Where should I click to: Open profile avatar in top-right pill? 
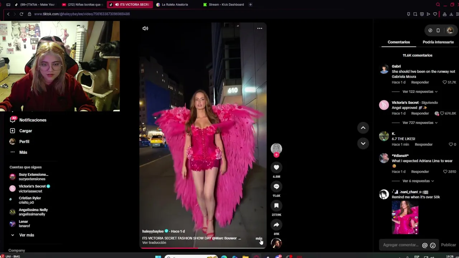pos(450,30)
